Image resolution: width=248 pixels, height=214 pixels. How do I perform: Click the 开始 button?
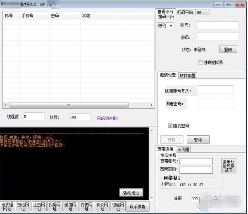tap(172, 139)
